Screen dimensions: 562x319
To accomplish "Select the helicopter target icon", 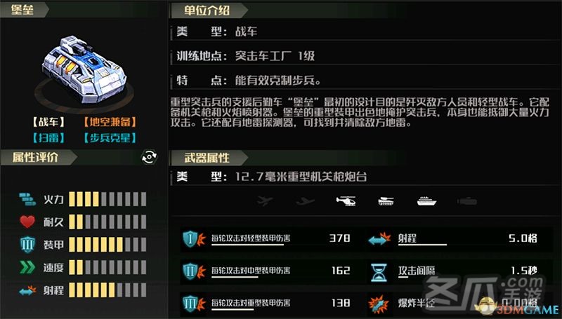I will (346, 201).
